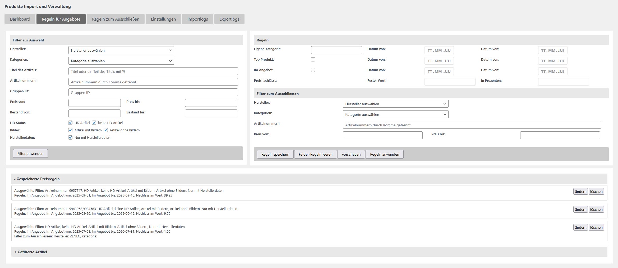Open Hersteller dropdown in Filter zum Ausschliessen
This screenshot has width=618, height=268.
395,104
